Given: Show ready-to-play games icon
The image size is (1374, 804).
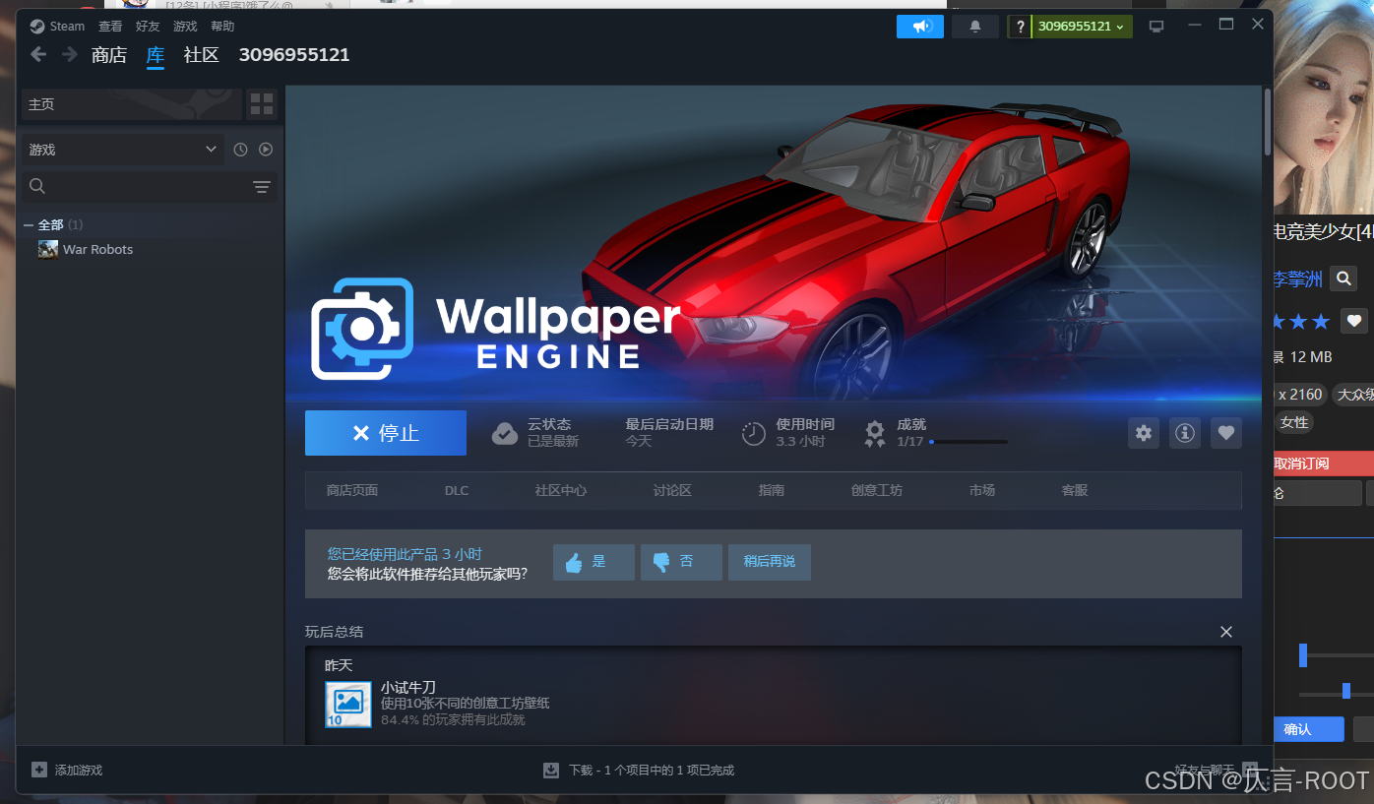Looking at the screenshot, I should pyautogui.click(x=266, y=150).
